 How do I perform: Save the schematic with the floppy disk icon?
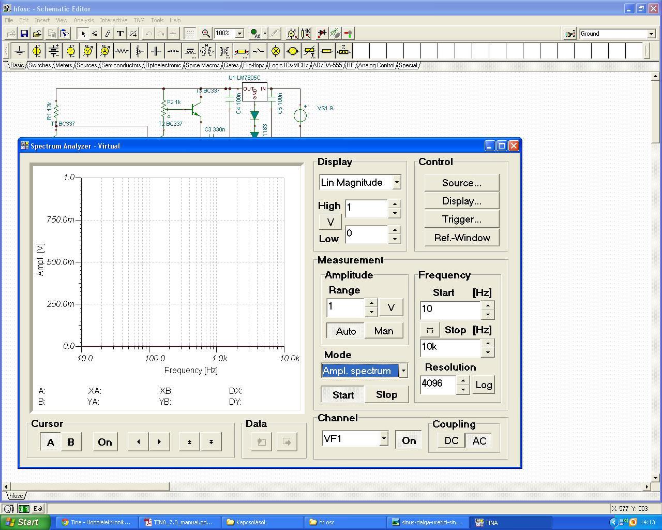click(x=24, y=34)
